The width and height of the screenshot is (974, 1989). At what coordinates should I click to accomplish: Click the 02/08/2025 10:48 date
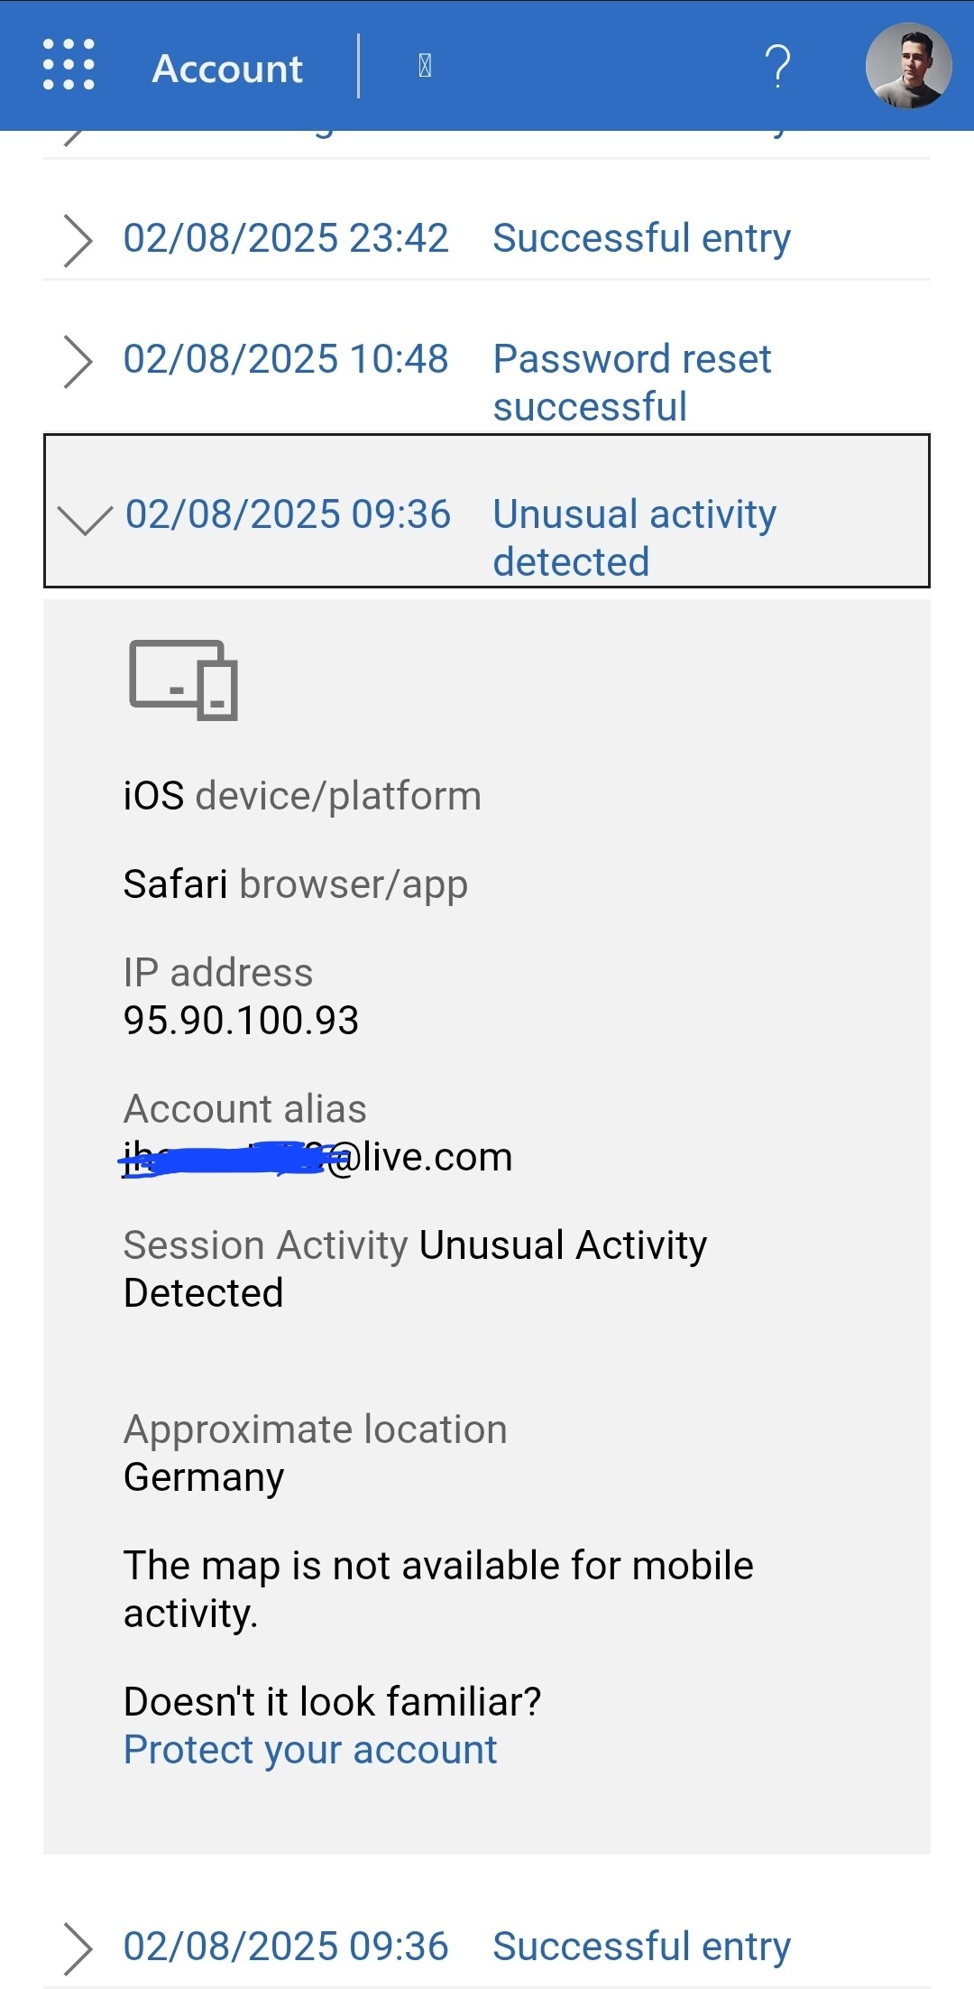pyautogui.click(x=286, y=359)
